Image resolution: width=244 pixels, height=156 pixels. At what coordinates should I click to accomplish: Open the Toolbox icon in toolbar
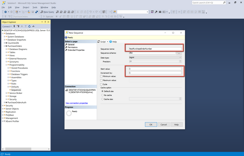(160, 12)
